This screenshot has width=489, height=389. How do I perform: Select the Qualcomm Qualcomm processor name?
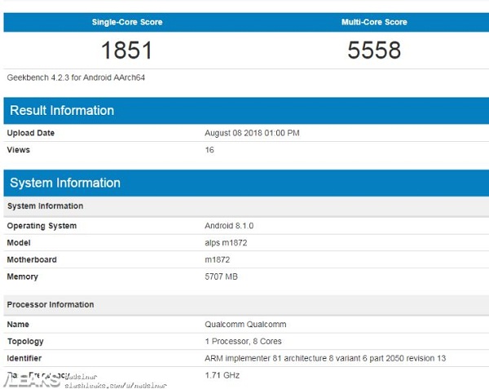[x=245, y=325]
